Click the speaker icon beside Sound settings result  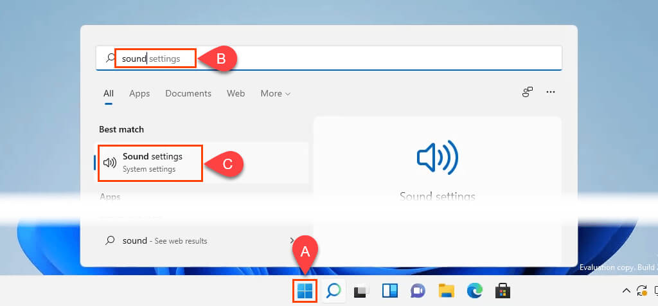tap(110, 163)
